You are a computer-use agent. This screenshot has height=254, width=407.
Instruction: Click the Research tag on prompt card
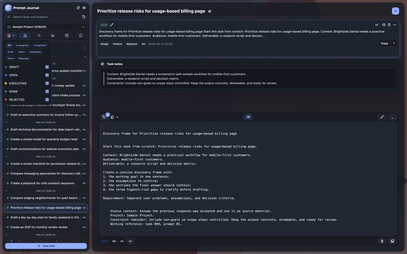click(x=132, y=44)
